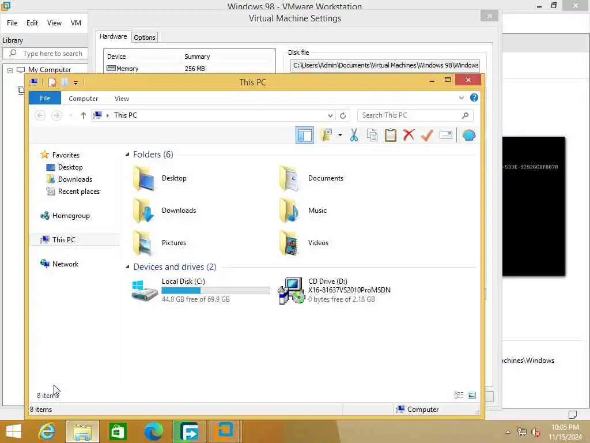This screenshot has width=590, height=443.
Task: Open folder options toolbar icon
Action: tap(326, 135)
